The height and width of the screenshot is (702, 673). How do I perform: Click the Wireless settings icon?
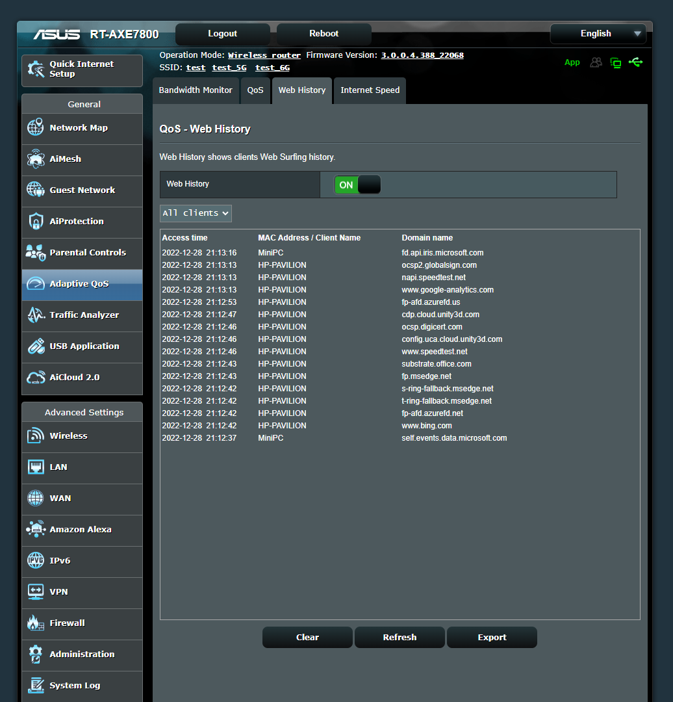click(36, 435)
